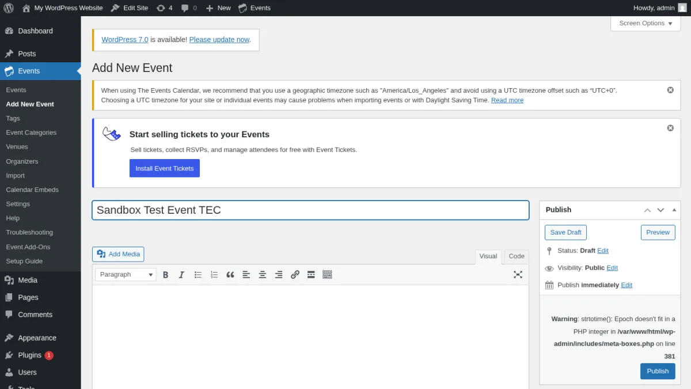The width and height of the screenshot is (691, 389).
Task: Enable distraction-free fullscreen editing mode
Action: coord(518,275)
